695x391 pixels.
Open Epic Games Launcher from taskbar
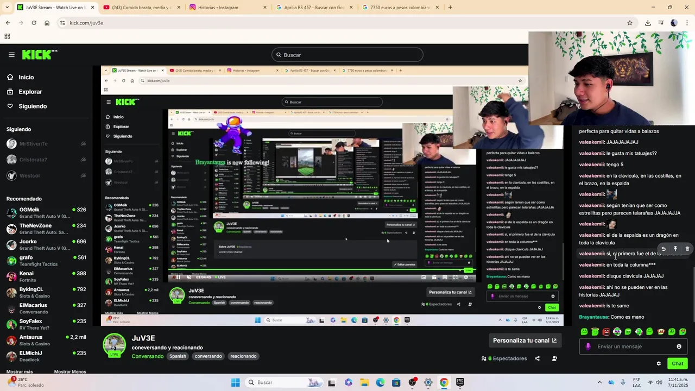460,382
